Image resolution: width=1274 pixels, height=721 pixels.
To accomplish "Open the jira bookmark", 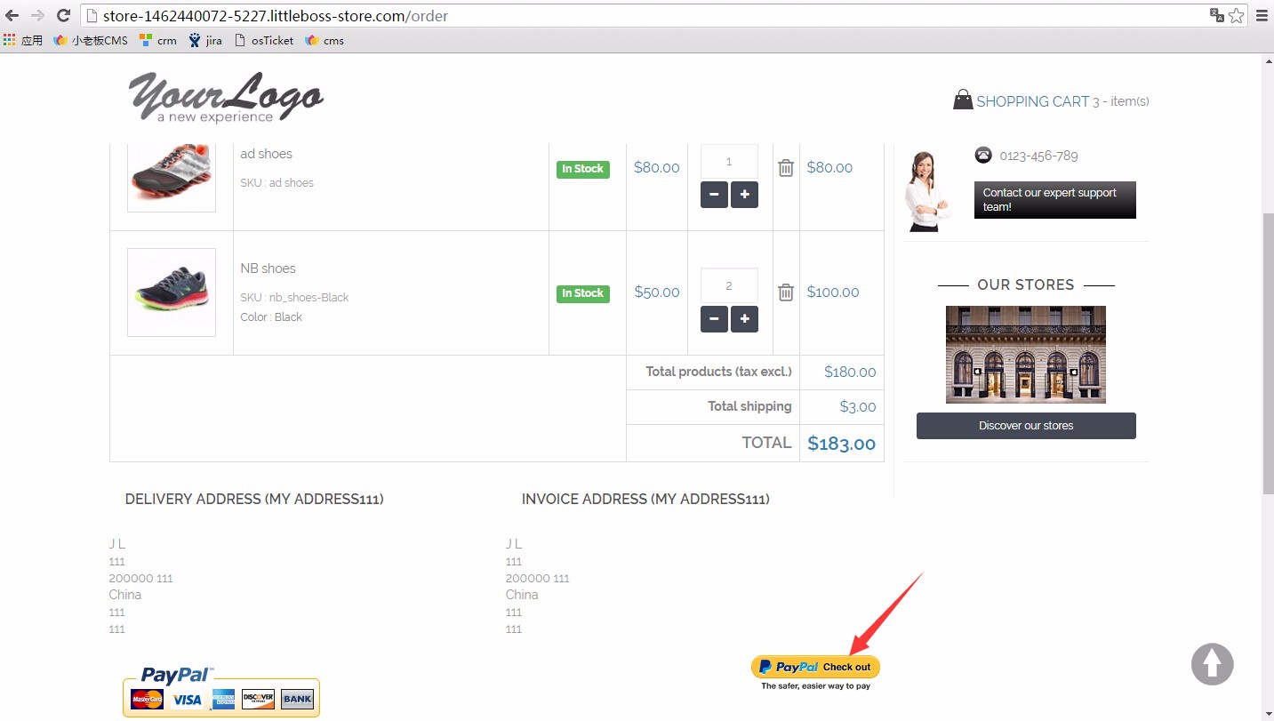I will (205, 40).
